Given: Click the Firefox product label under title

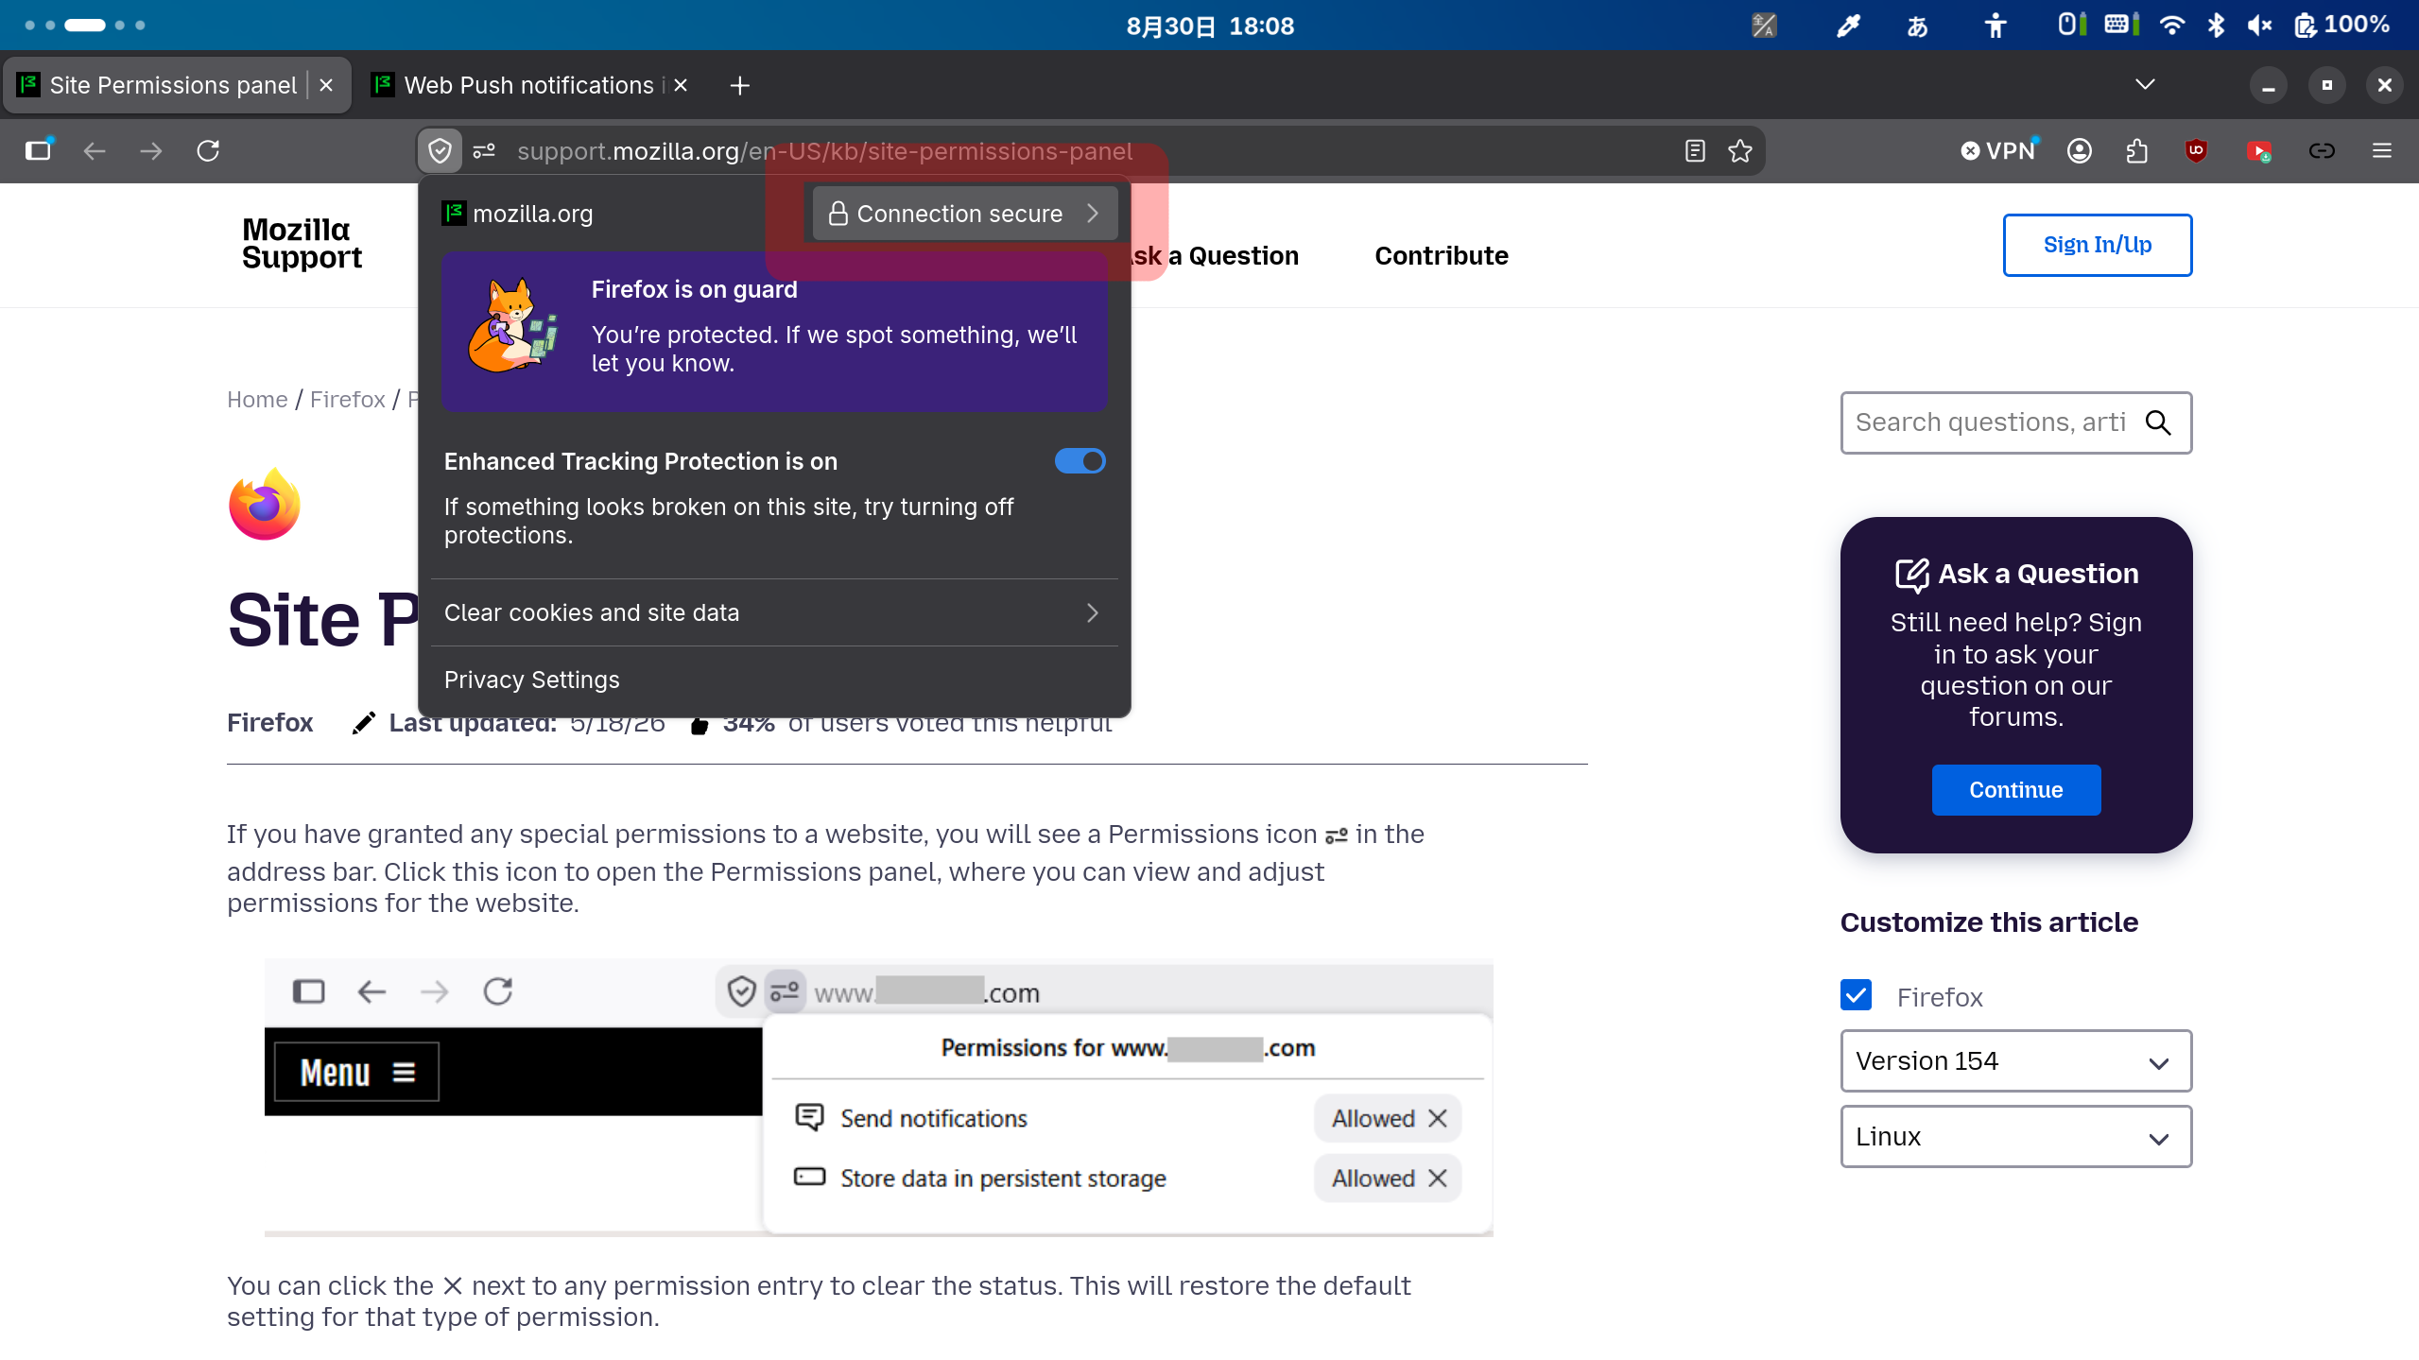Looking at the screenshot, I should [x=269, y=723].
